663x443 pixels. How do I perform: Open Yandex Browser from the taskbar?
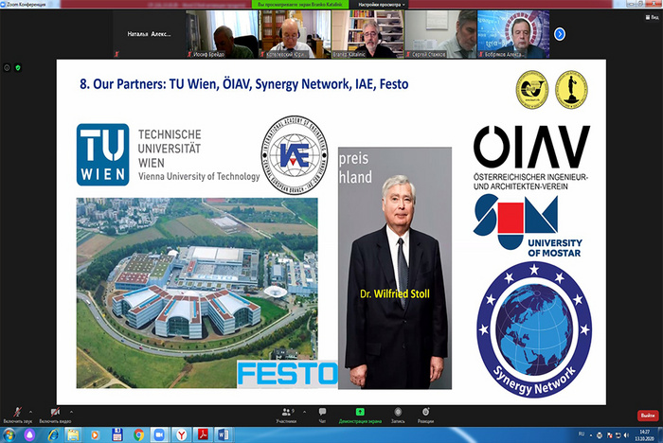click(182, 435)
